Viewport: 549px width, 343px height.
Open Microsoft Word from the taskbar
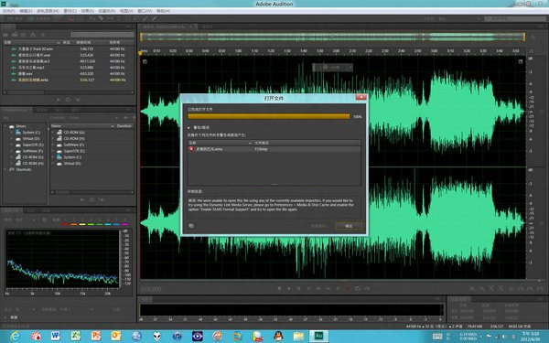click(x=55, y=336)
